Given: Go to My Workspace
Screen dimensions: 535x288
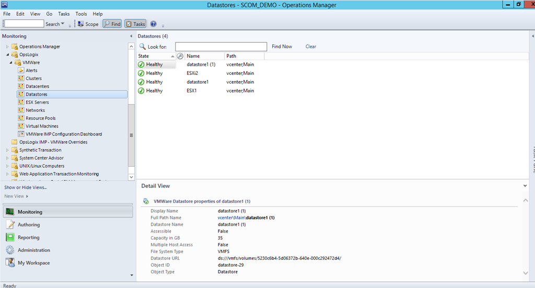Looking at the screenshot, I should [x=34, y=263].
